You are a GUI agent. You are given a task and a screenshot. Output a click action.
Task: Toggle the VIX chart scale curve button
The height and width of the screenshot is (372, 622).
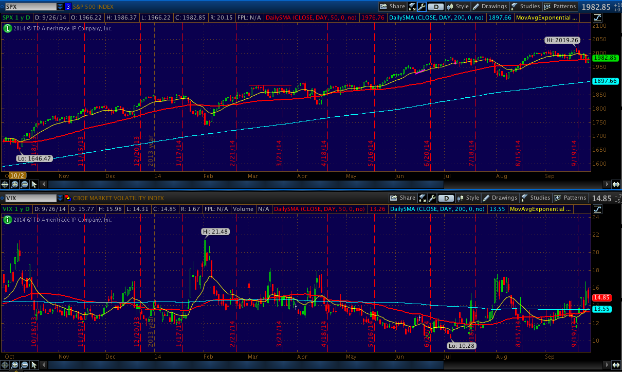(597, 209)
